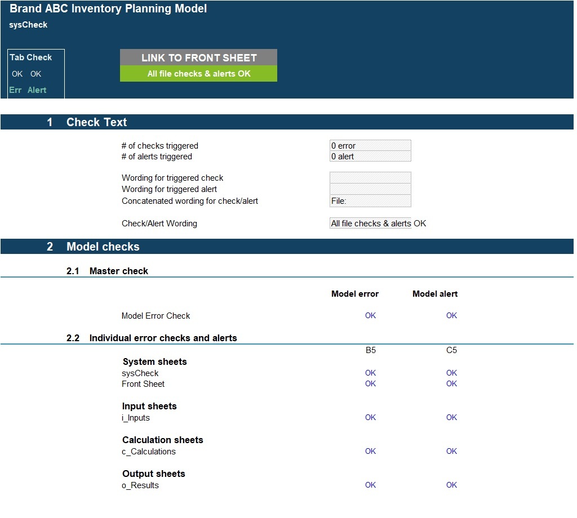Select the Check/Alert Wording result cell

[x=370, y=224]
